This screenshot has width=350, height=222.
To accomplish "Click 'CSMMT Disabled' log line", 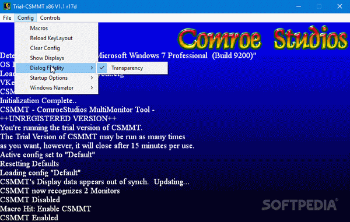I will (30, 200).
